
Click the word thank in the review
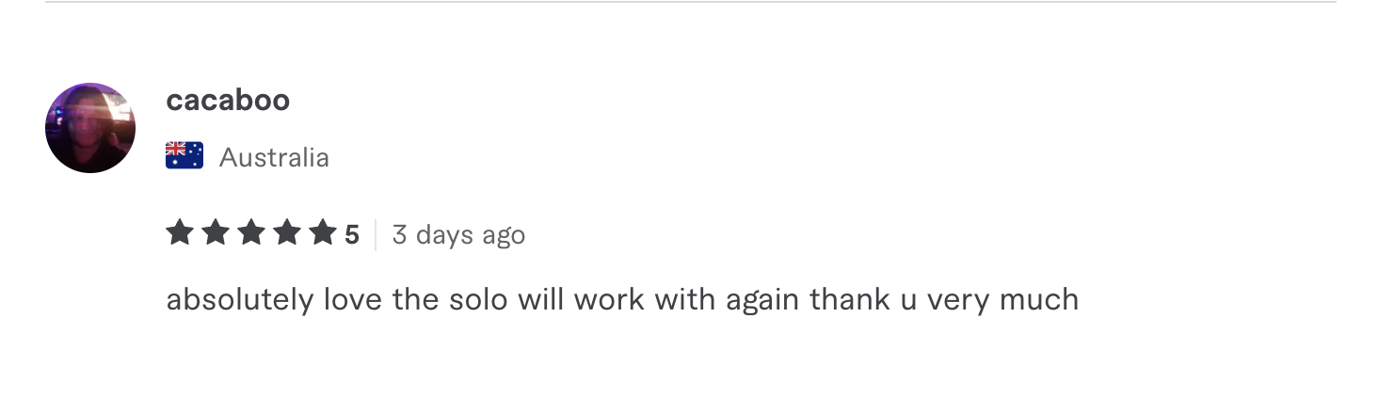coord(850,300)
